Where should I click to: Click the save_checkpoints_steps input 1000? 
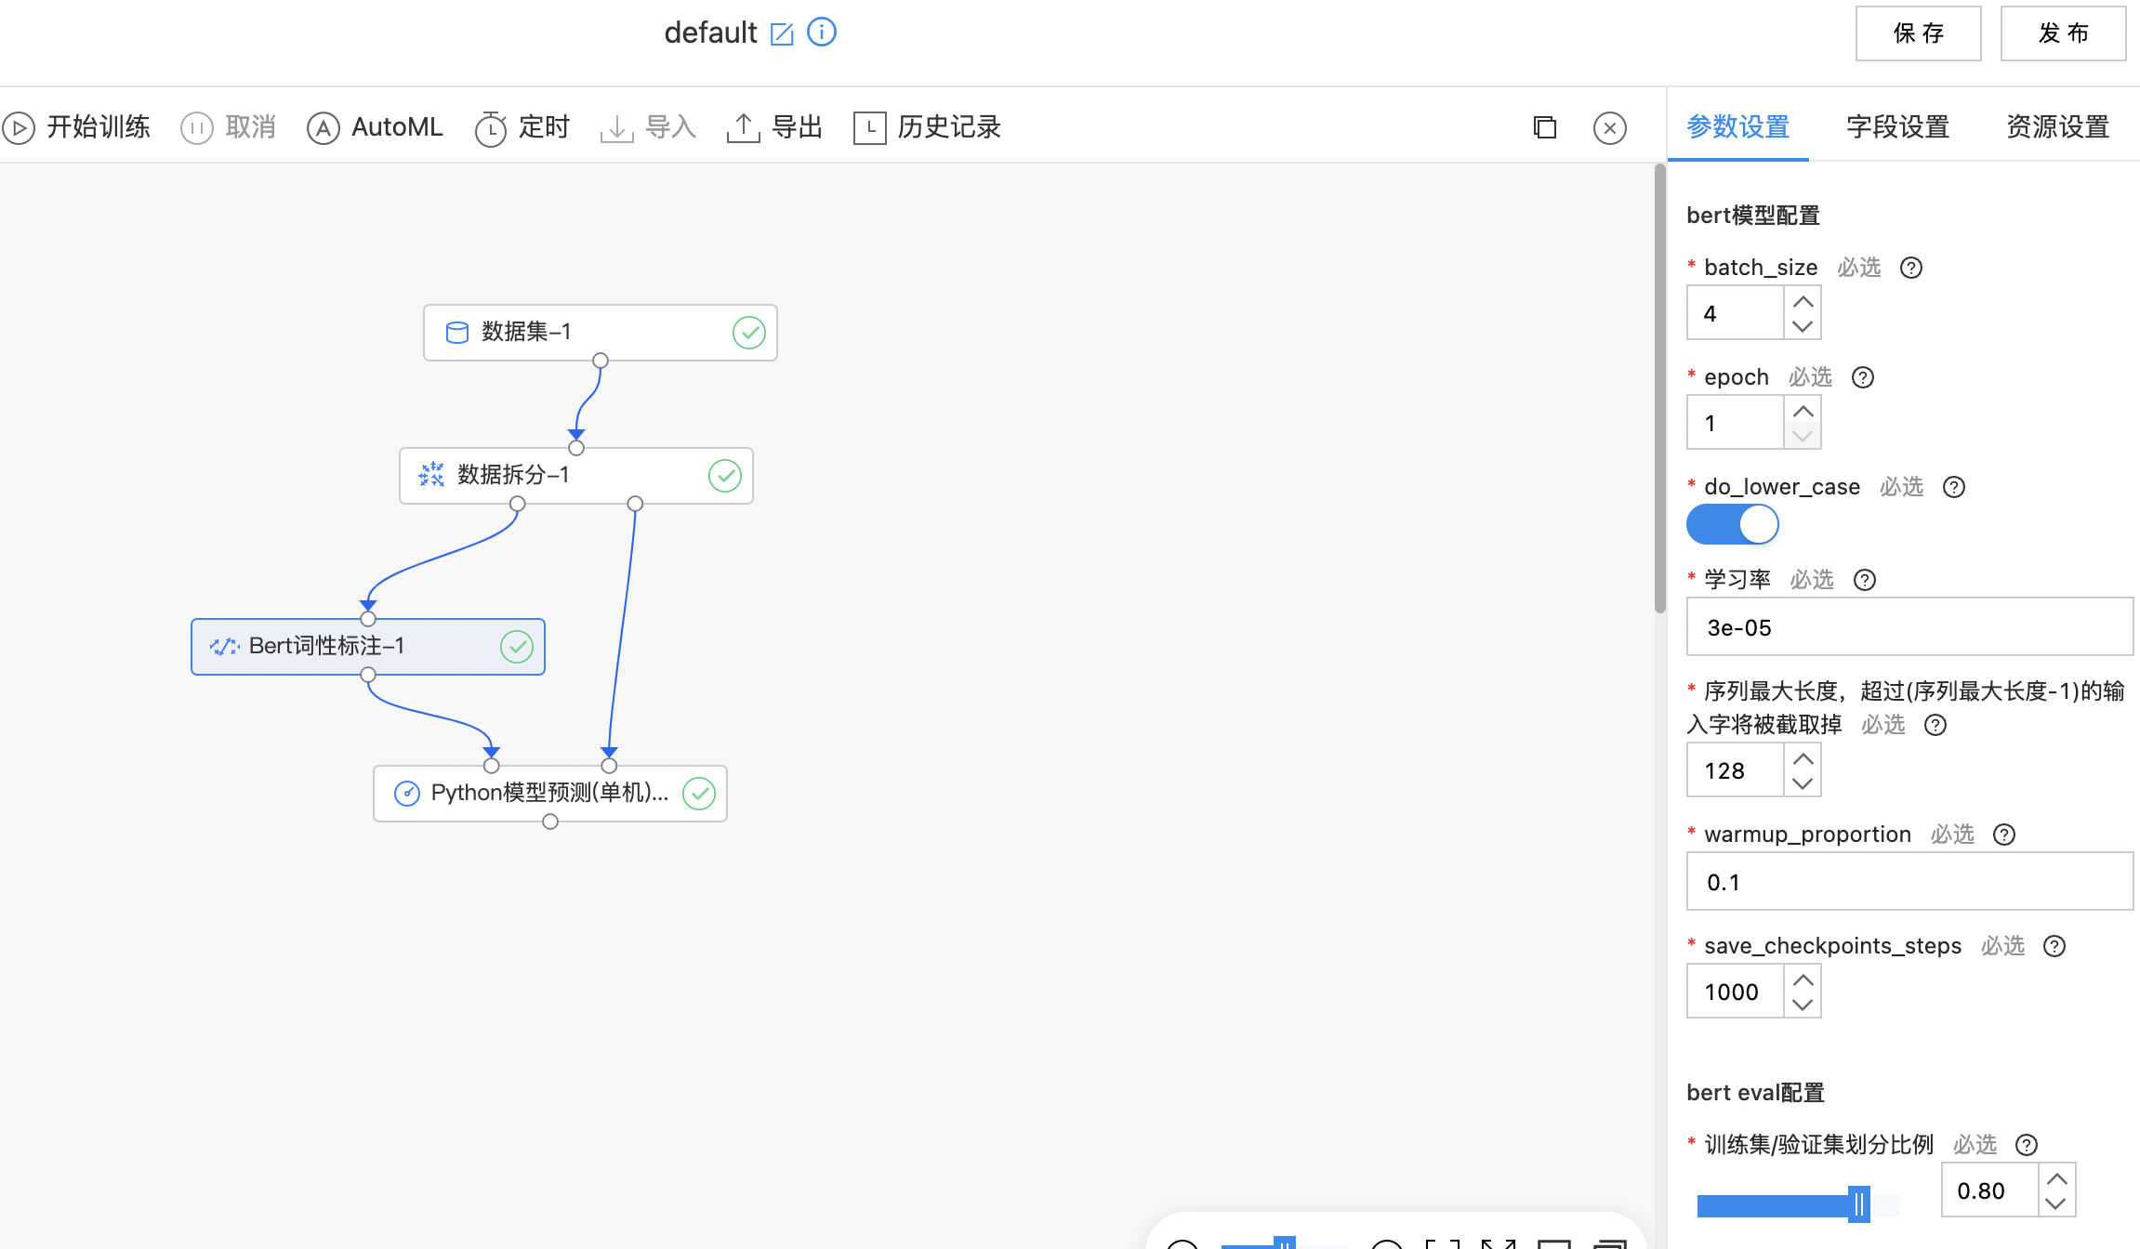click(1736, 992)
